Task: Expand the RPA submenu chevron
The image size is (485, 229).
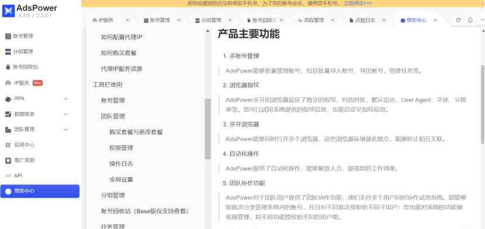Action: [65, 98]
